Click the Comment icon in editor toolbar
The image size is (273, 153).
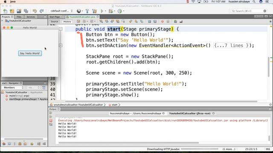(175, 22)
